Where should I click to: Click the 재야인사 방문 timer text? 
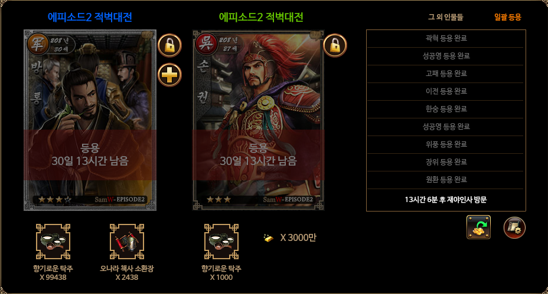(x=446, y=200)
